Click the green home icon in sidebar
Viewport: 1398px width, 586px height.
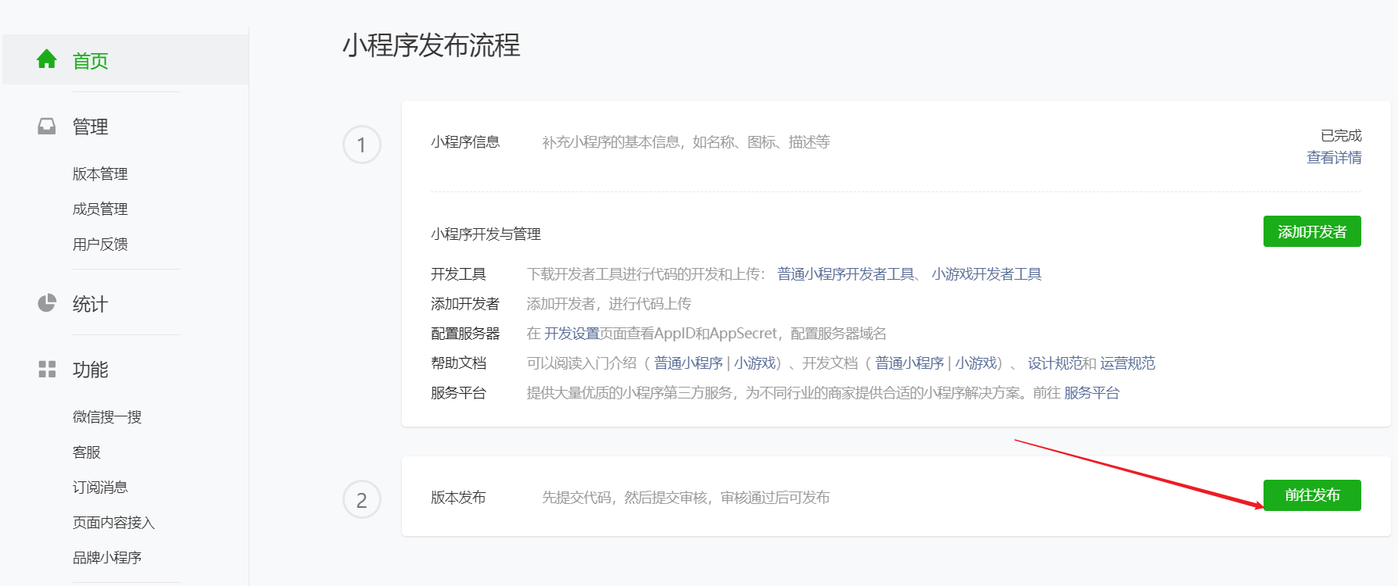tap(47, 59)
